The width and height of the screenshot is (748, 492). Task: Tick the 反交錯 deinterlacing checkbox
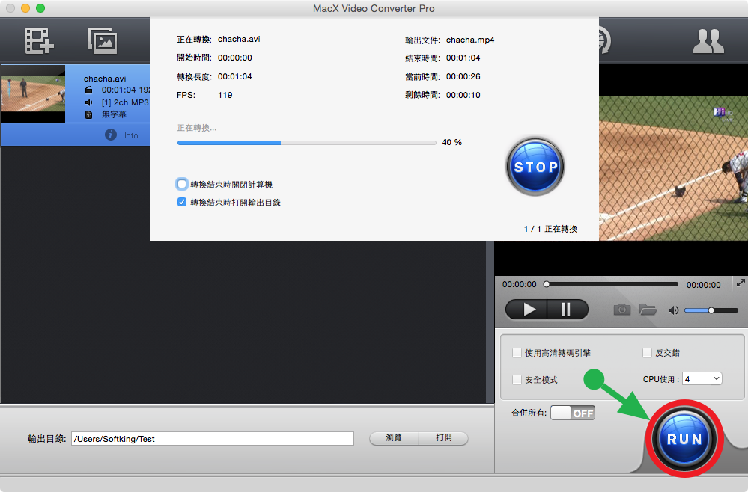647,353
